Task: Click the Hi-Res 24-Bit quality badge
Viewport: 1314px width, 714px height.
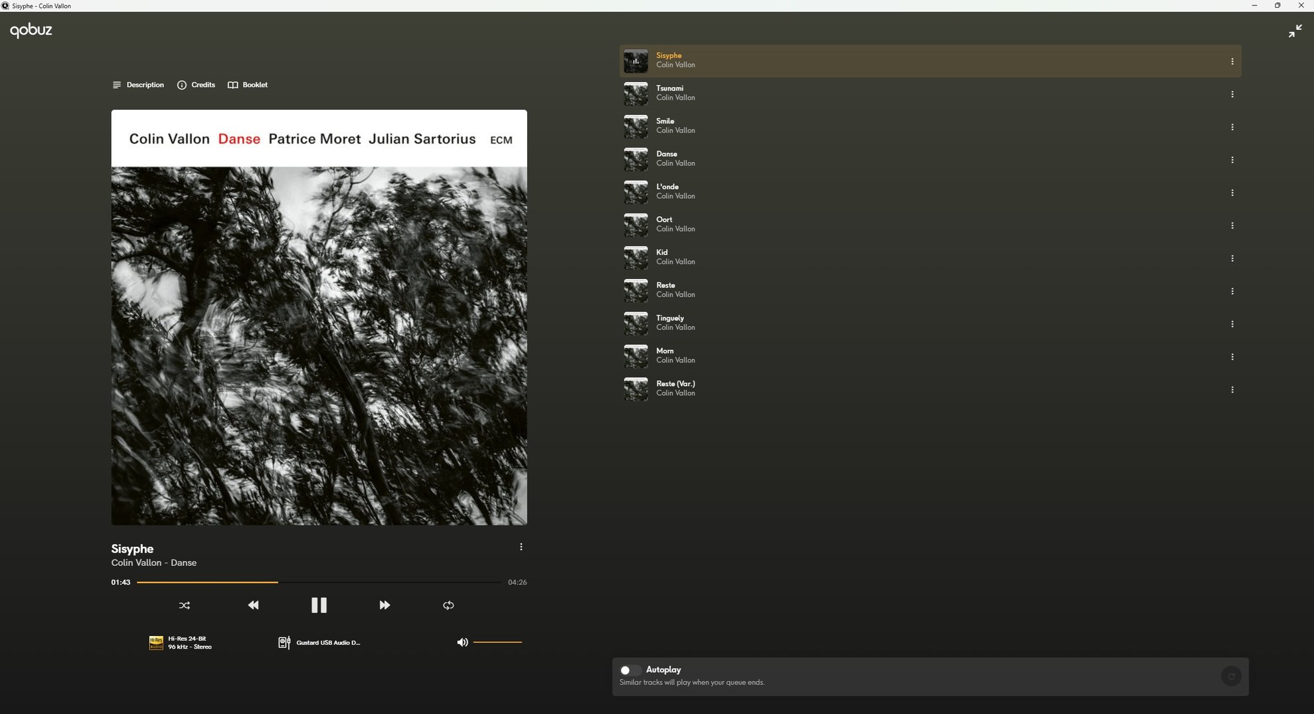Action: [181, 643]
